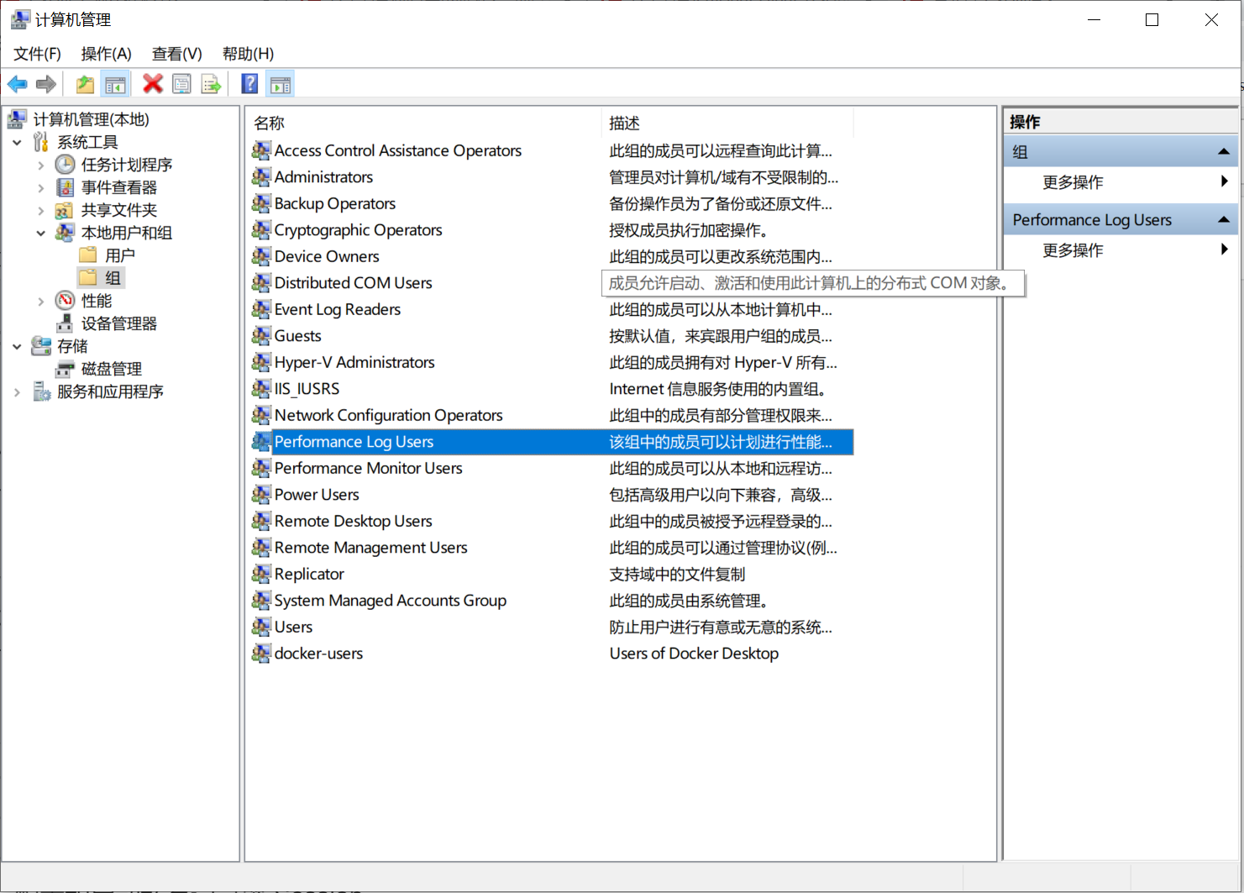Click the export list toolbar icon

pyautogui.click(x=210, y=83)
